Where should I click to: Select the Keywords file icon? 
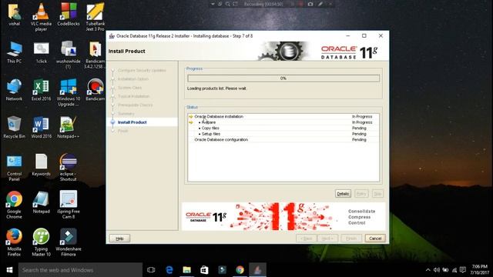pos(41,165)
